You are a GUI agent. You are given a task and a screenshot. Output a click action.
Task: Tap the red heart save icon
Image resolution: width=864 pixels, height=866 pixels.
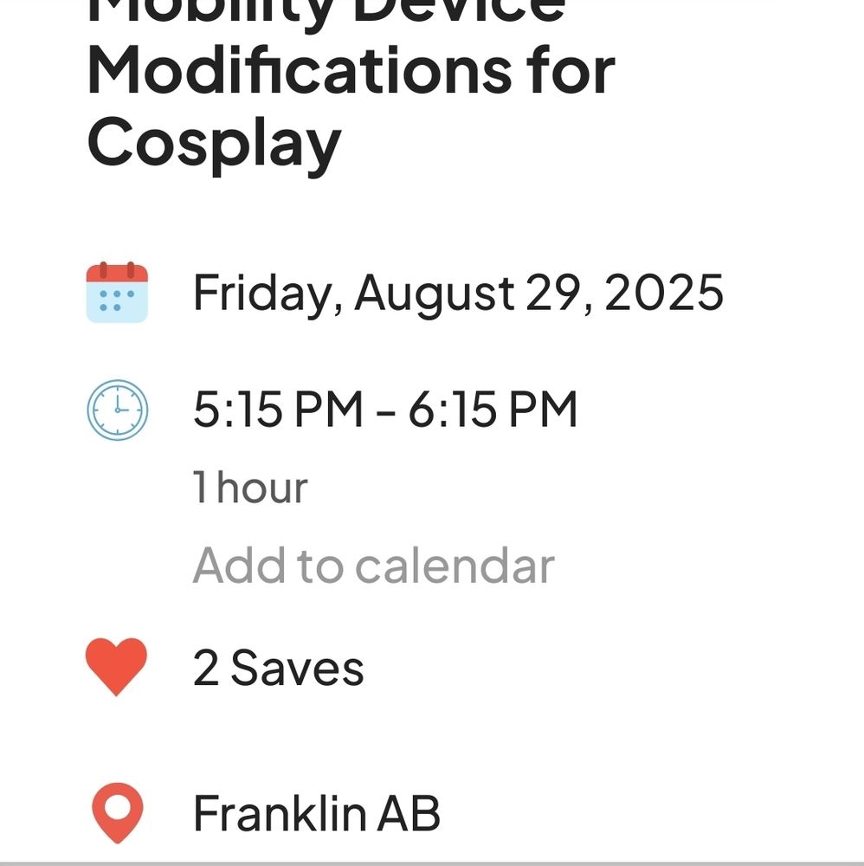(x=117, y=667)
